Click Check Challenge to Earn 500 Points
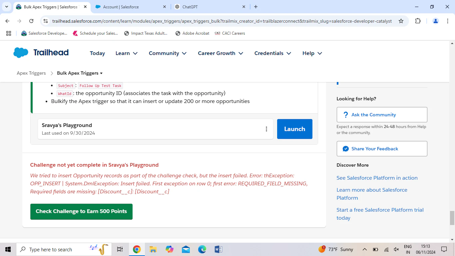Image resolution: width=455 pixels, height=256 pixels. point(81,212)
